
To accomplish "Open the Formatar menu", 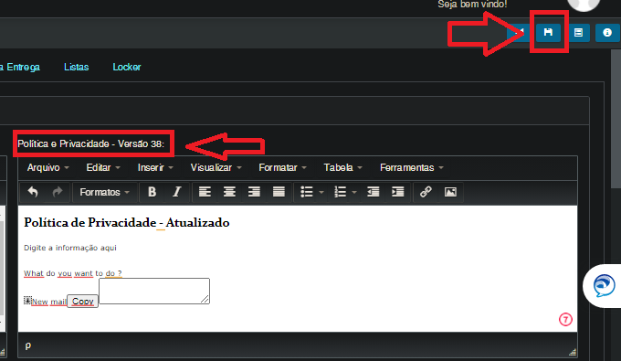I will point(282,167).
